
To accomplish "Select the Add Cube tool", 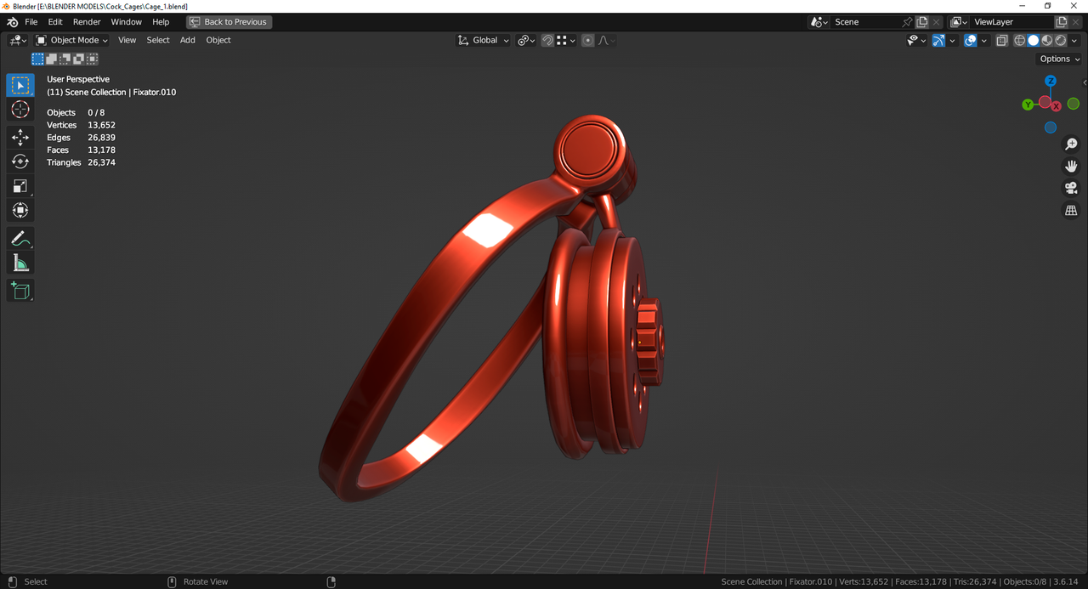I will [20, 291].
